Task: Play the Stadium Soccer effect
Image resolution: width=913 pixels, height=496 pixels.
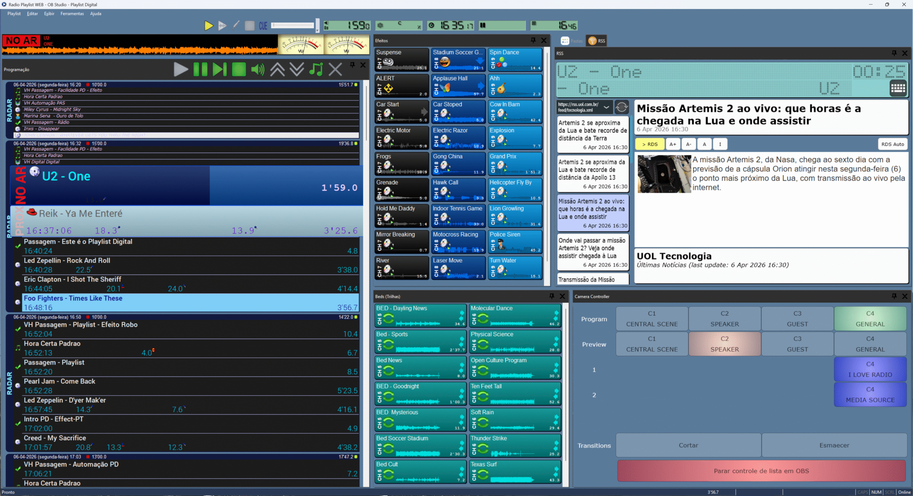Action: tap(458, 60)
